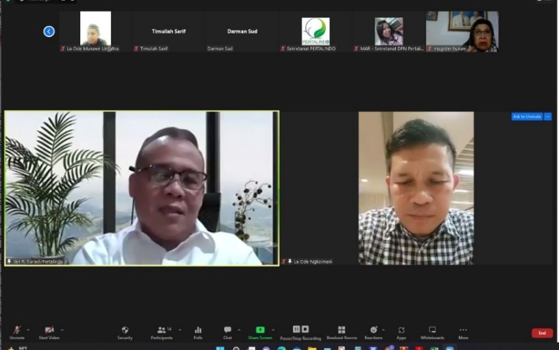Open the More options menu

[x=463, y=330]
